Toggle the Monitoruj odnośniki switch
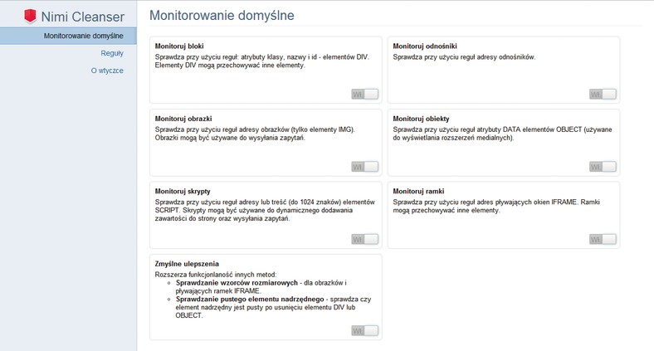 coord(603,95)
